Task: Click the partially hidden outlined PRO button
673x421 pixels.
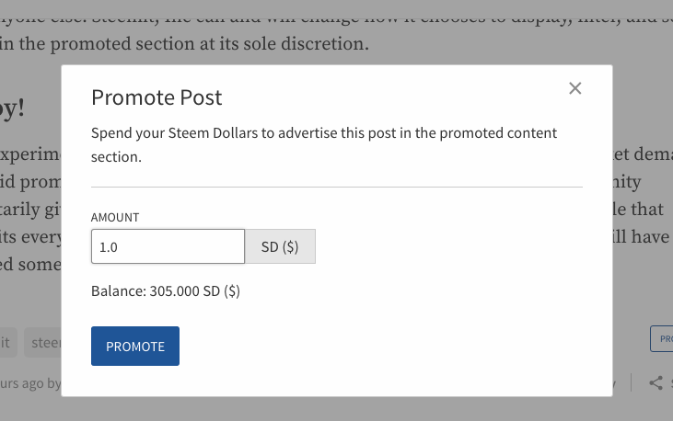Action: point(661,338)
